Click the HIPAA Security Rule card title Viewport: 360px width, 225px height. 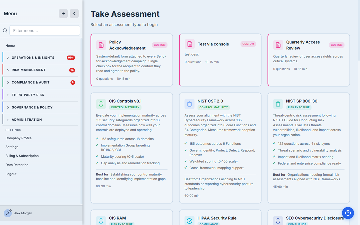(217, 218)
